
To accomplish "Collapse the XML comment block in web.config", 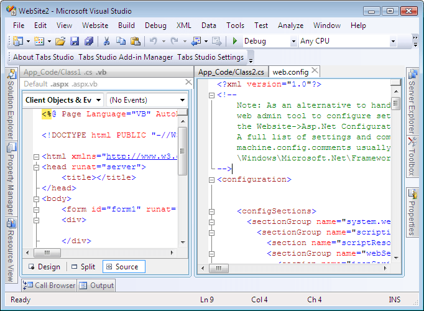I will (212, 95).
